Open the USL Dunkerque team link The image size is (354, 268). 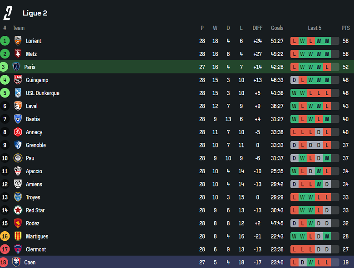tap(43, 93)
